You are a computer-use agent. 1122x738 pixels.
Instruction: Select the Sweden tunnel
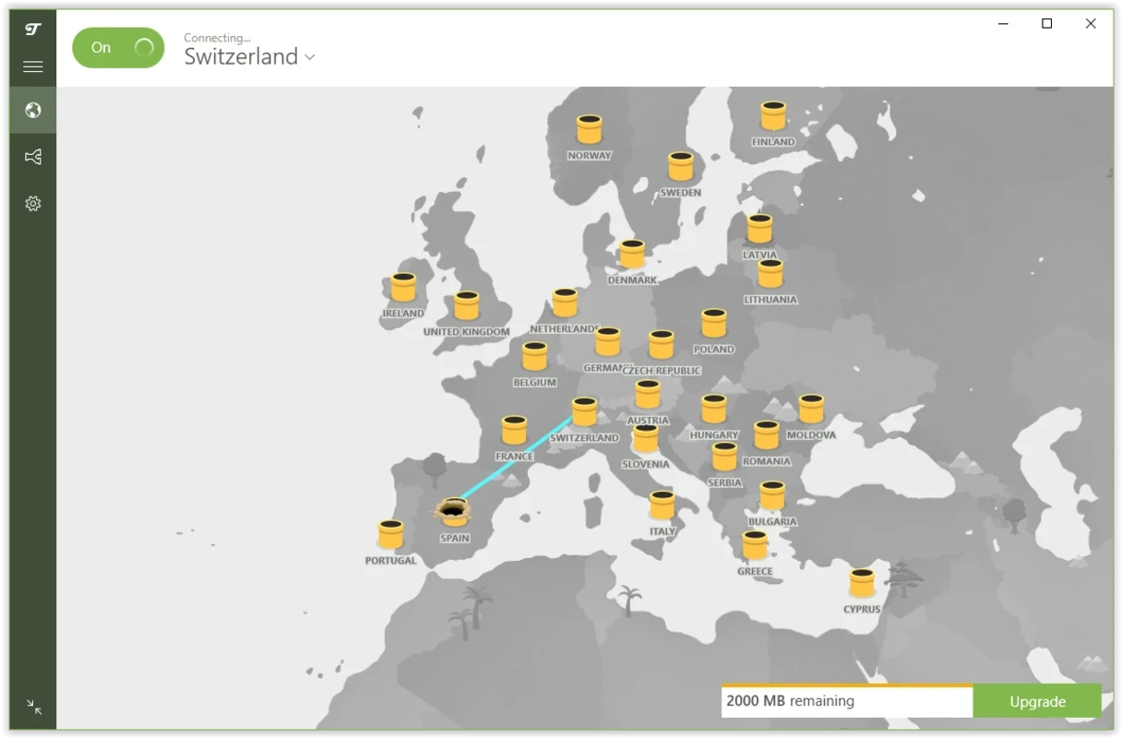pos(681,166)
